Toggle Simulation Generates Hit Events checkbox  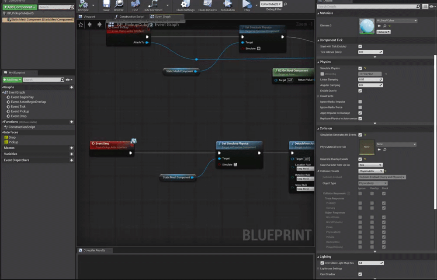360,135
